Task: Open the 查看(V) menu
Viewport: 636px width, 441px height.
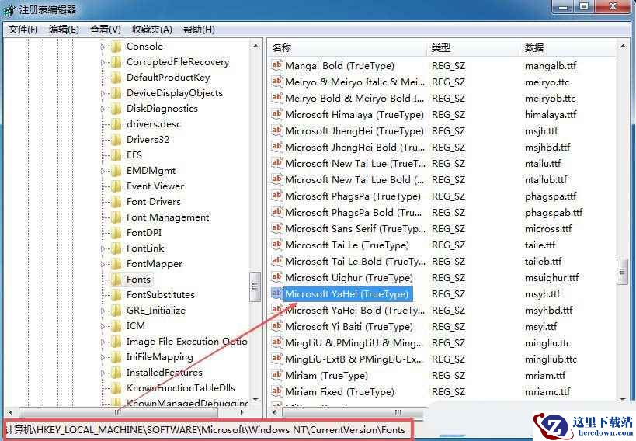Action: click(x=105, y=30)
